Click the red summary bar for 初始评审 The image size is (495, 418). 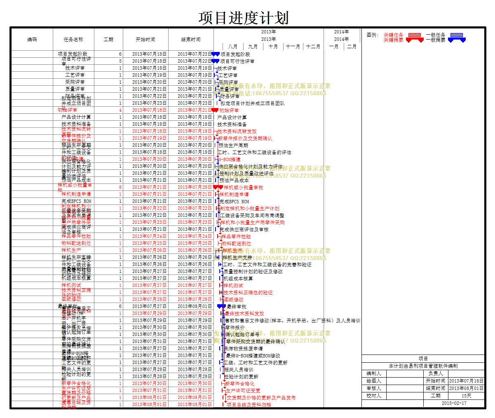215,110
